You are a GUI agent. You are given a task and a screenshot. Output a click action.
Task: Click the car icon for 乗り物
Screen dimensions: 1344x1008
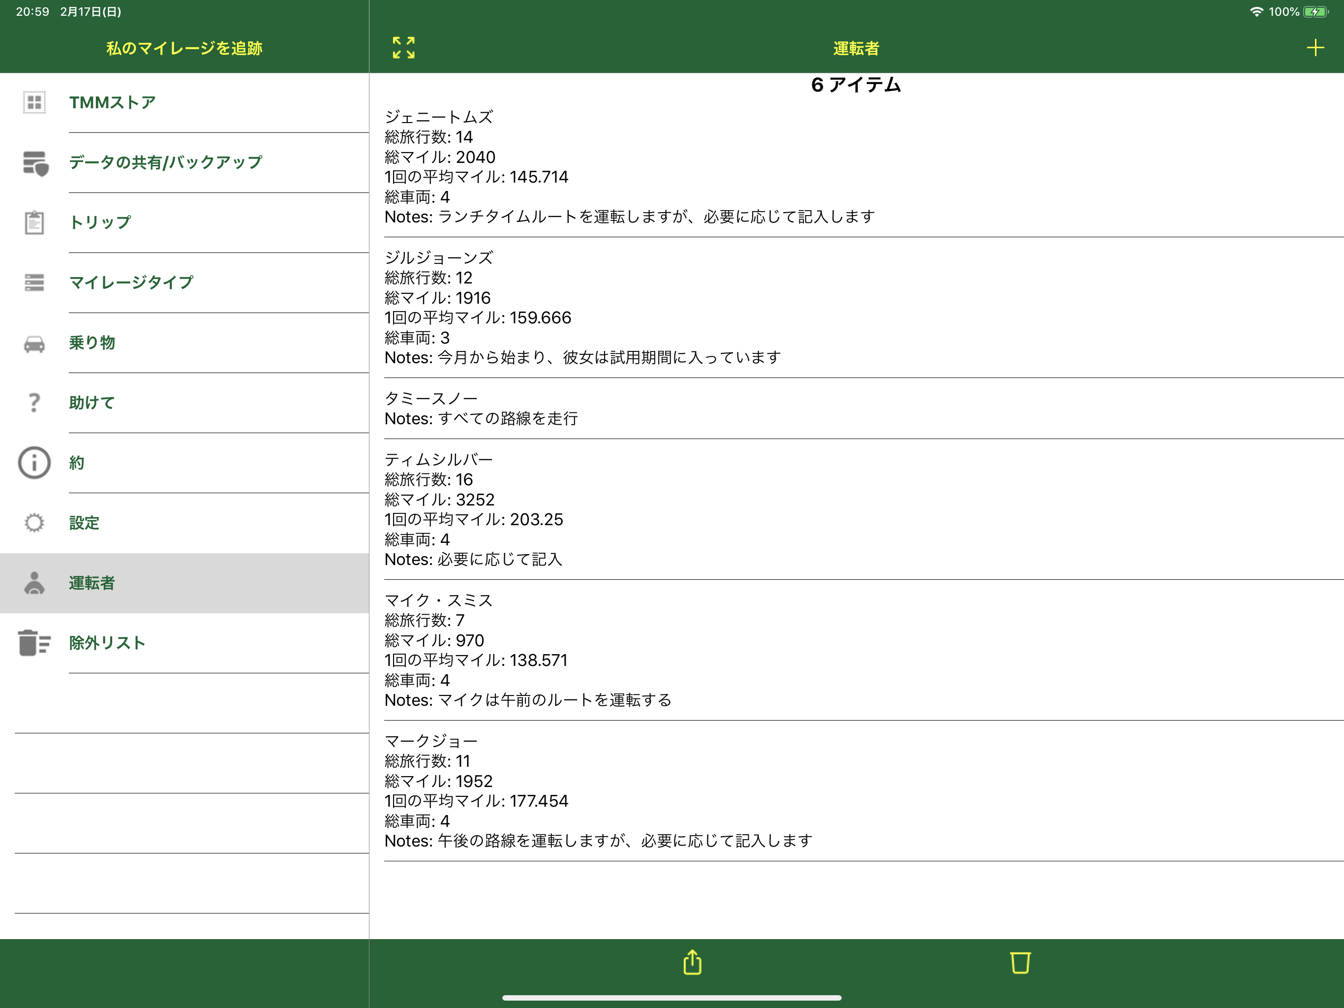tap(34, 344)
